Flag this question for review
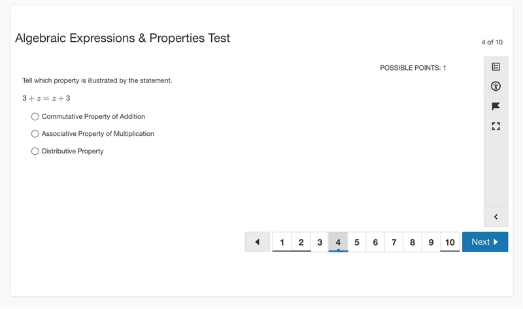 tap(496, 106)
